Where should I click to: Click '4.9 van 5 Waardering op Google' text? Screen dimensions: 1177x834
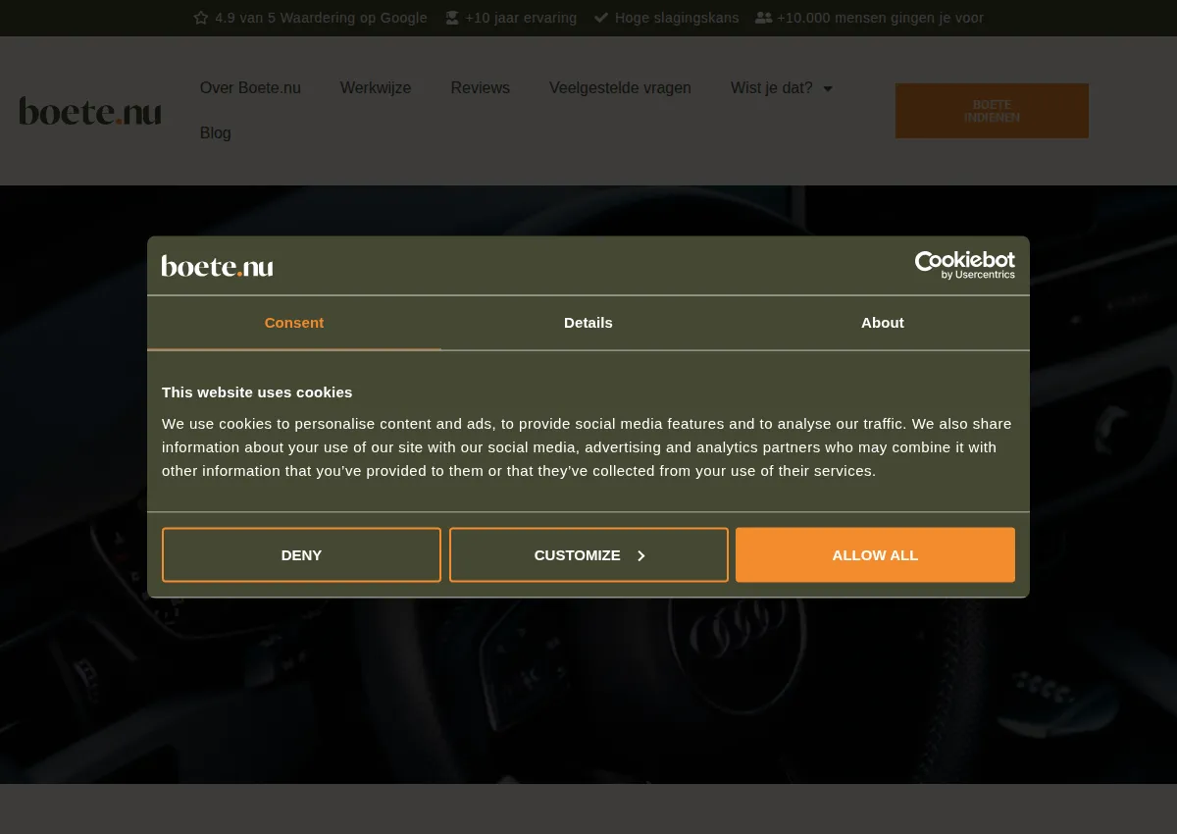point(321,18)
